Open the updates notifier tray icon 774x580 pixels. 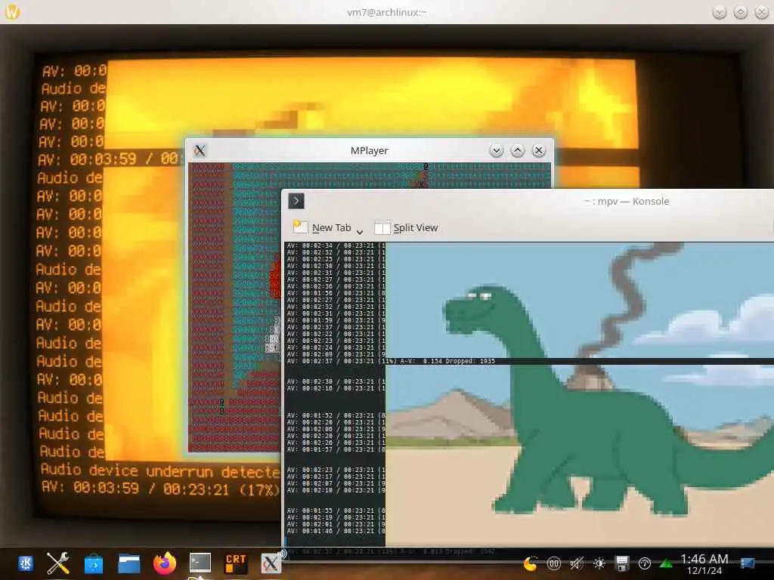click(x=645, y=563)
